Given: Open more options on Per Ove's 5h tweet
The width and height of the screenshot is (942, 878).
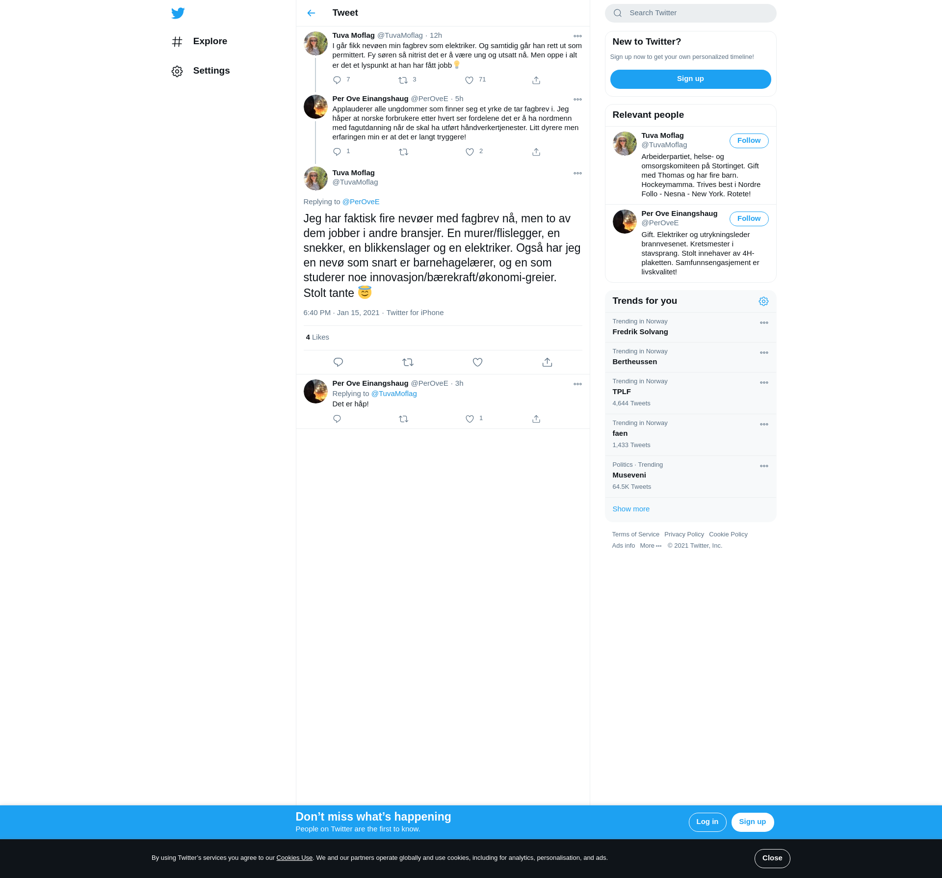Looking at the screenshot, I should tap(577, 99).
